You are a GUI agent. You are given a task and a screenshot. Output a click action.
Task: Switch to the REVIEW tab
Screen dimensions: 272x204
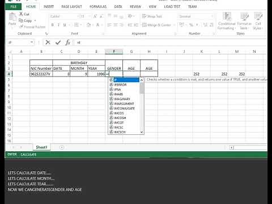(x=135, y=7)
